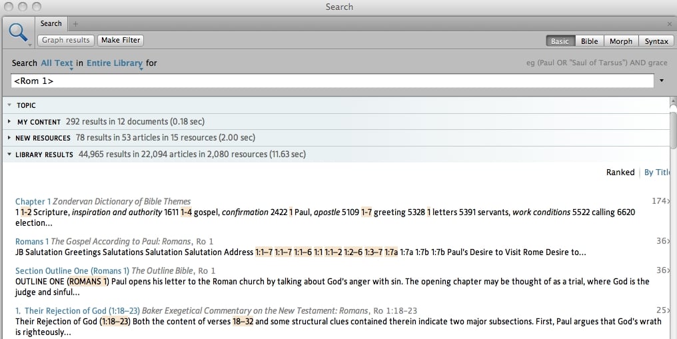
Task: Switch to Bible search mode
Action: tap(589, 41)
